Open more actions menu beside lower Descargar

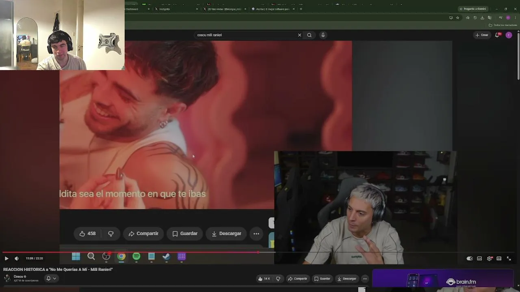pyautogui.click(x=365, y=279)
